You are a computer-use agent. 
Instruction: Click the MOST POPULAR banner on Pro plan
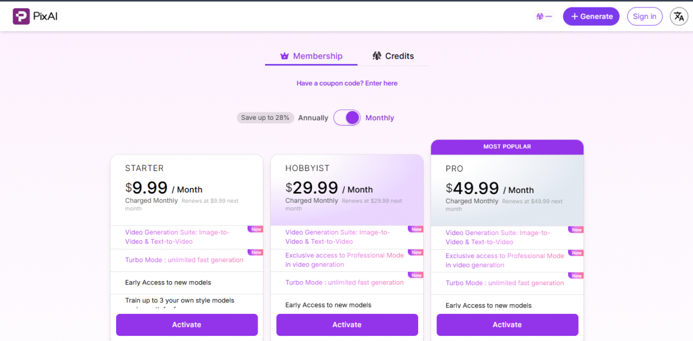(x=507, y=146)
